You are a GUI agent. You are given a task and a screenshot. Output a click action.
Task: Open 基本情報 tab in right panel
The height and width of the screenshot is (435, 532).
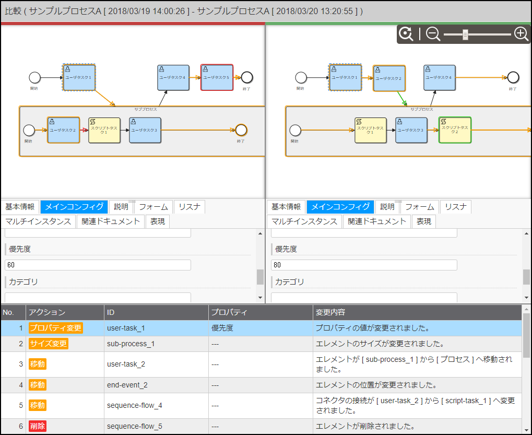coord(286,207)
